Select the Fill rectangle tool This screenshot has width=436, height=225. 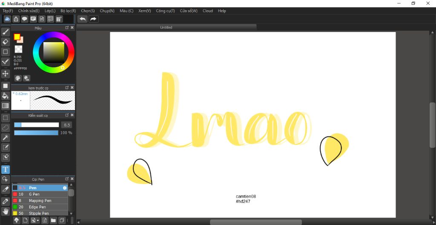(x=5, y=86)
